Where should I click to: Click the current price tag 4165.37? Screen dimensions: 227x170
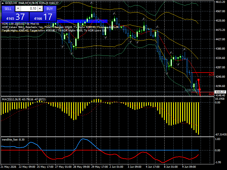pyautogui.click(x=220, y=92)
